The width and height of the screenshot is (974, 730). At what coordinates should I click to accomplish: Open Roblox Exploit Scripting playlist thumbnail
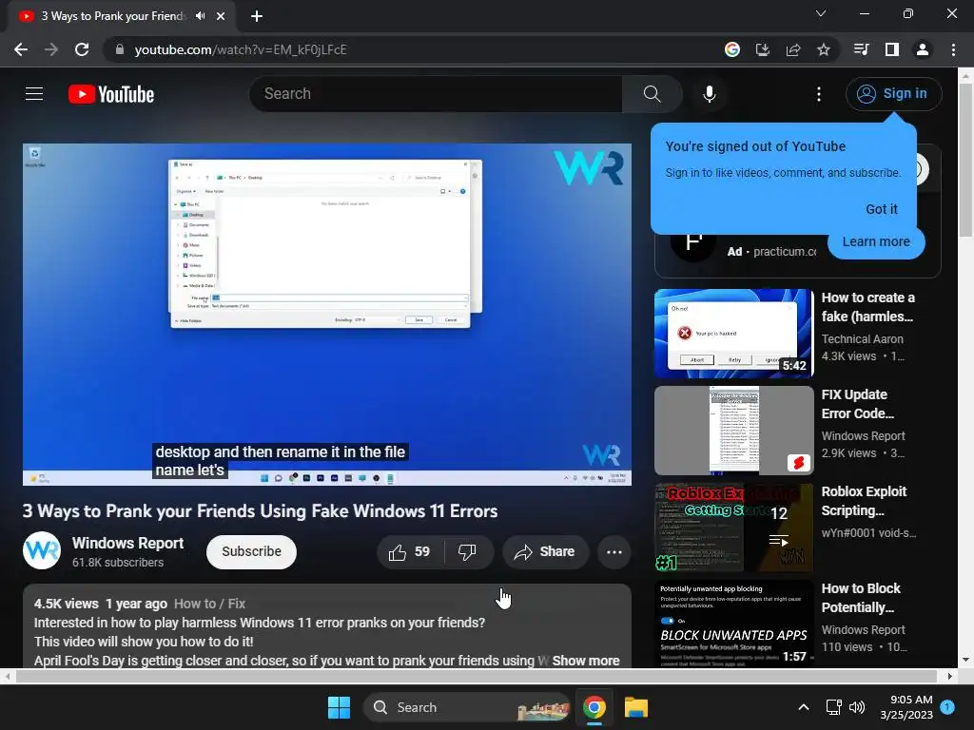[x=733, y=527]
